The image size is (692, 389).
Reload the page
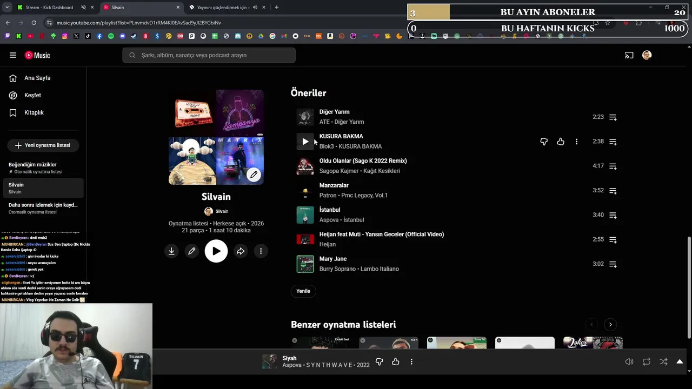point(34,23)
